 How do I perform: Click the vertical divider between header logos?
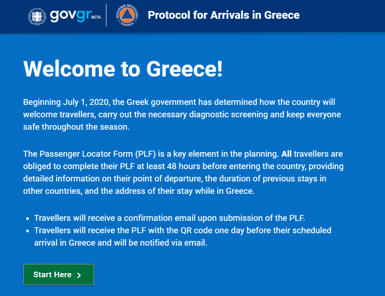[106, 15]
